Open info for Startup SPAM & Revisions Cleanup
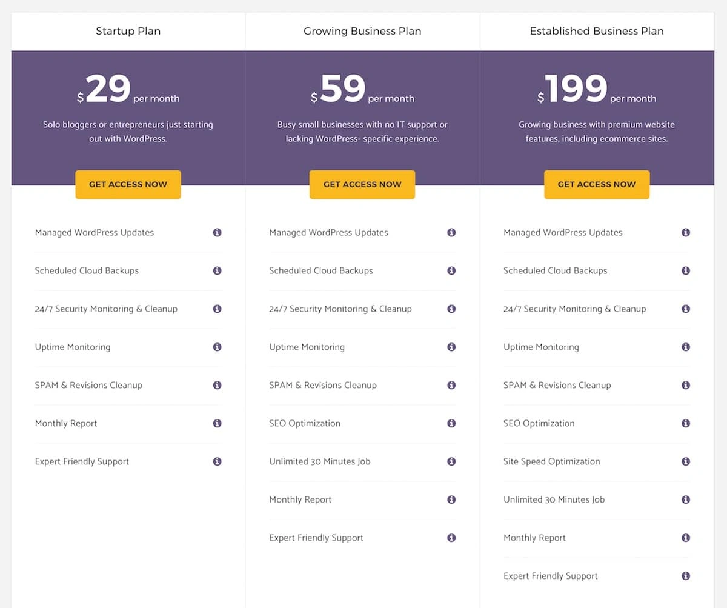The image size is (727, 608). click(217, 385)
